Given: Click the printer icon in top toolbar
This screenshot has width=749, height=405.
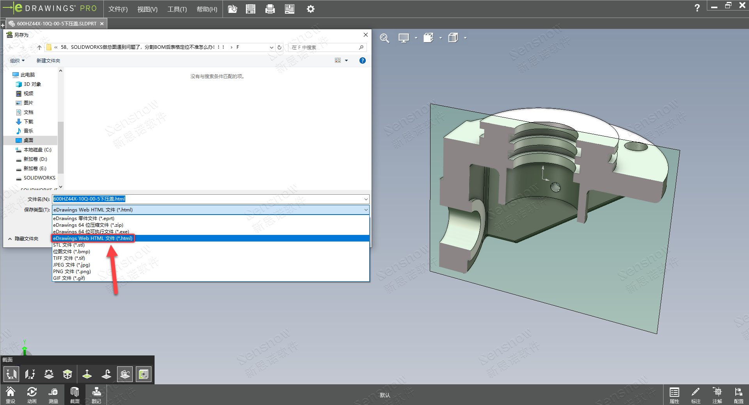Looking at the screenshot, I should pyautogui.click(x=270, y=9).
